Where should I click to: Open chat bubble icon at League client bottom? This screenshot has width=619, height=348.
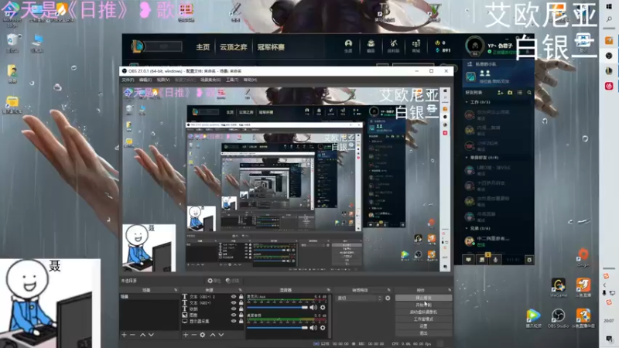tap(468, 260)
